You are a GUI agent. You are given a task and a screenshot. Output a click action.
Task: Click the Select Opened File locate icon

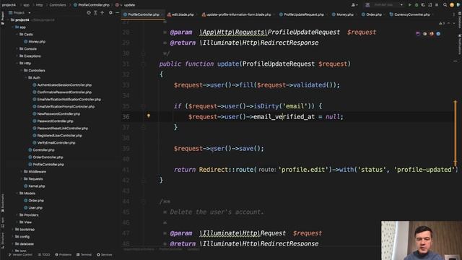pos(89,13)
